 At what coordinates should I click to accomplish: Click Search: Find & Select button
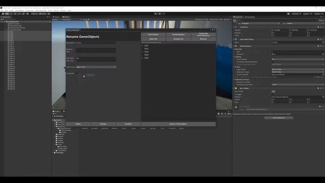click(178, 124)
